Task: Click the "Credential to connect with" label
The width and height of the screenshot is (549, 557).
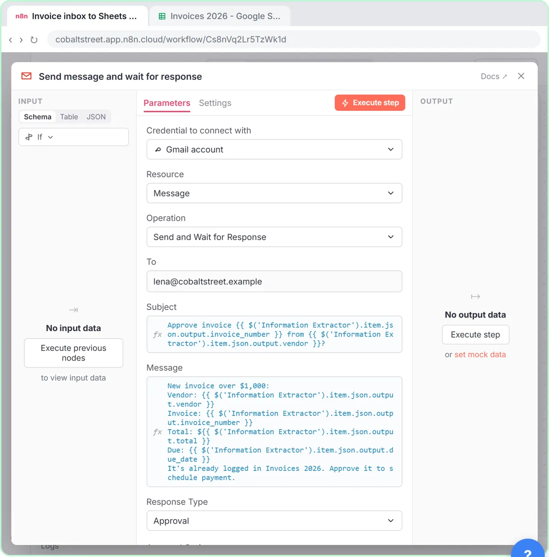Action: (199, 131)
